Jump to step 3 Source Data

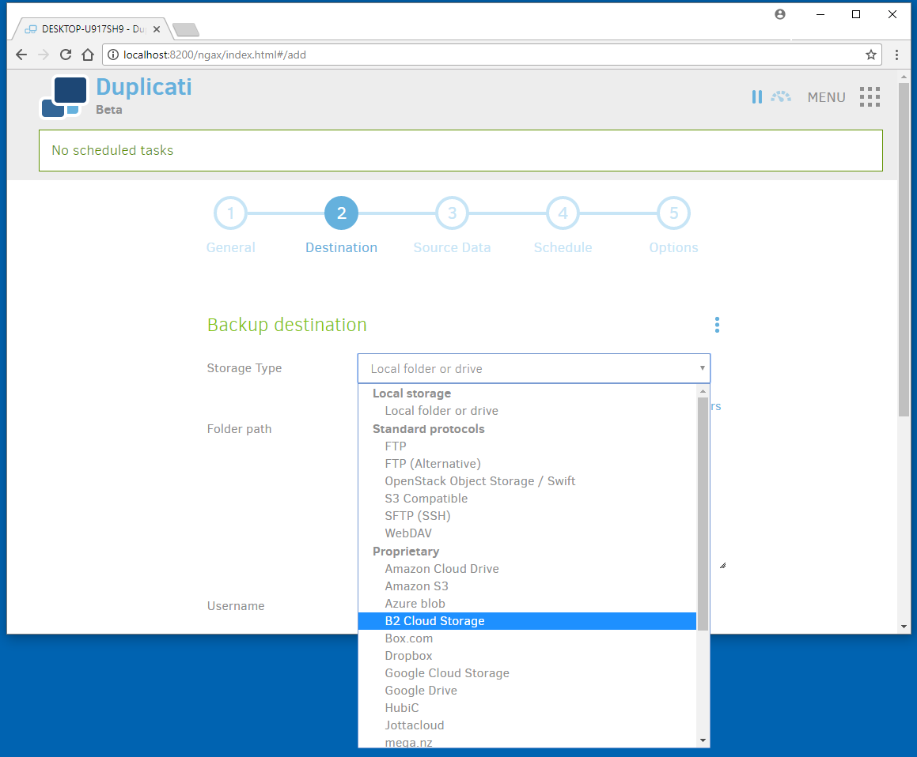[452, 213]
